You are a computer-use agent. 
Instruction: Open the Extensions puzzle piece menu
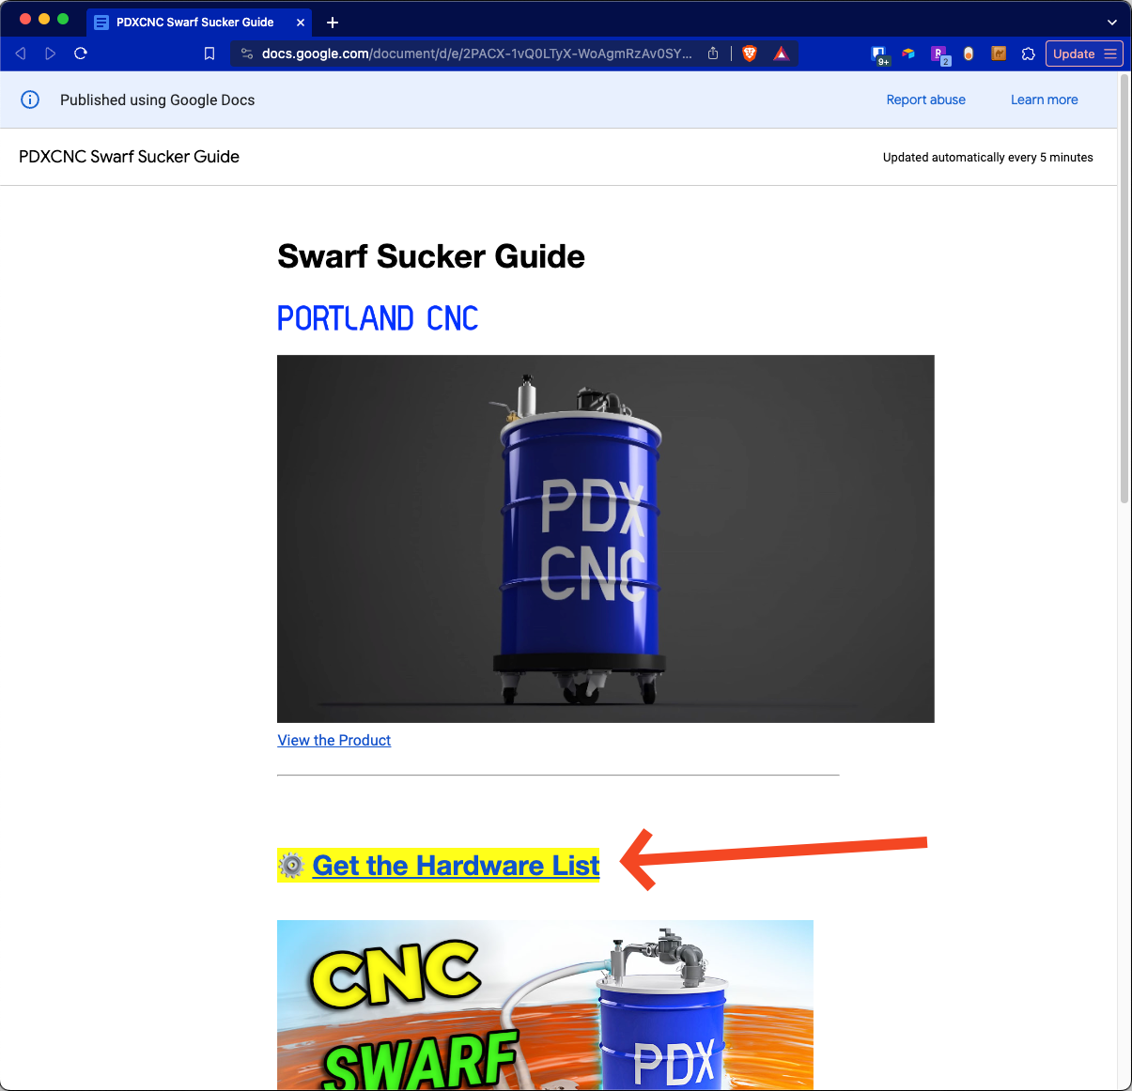point(1029,54)
